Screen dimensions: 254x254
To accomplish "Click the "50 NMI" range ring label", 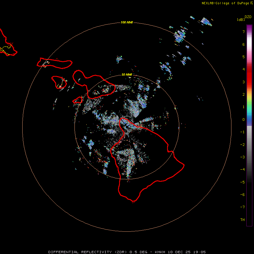I will tap(127, 75).
